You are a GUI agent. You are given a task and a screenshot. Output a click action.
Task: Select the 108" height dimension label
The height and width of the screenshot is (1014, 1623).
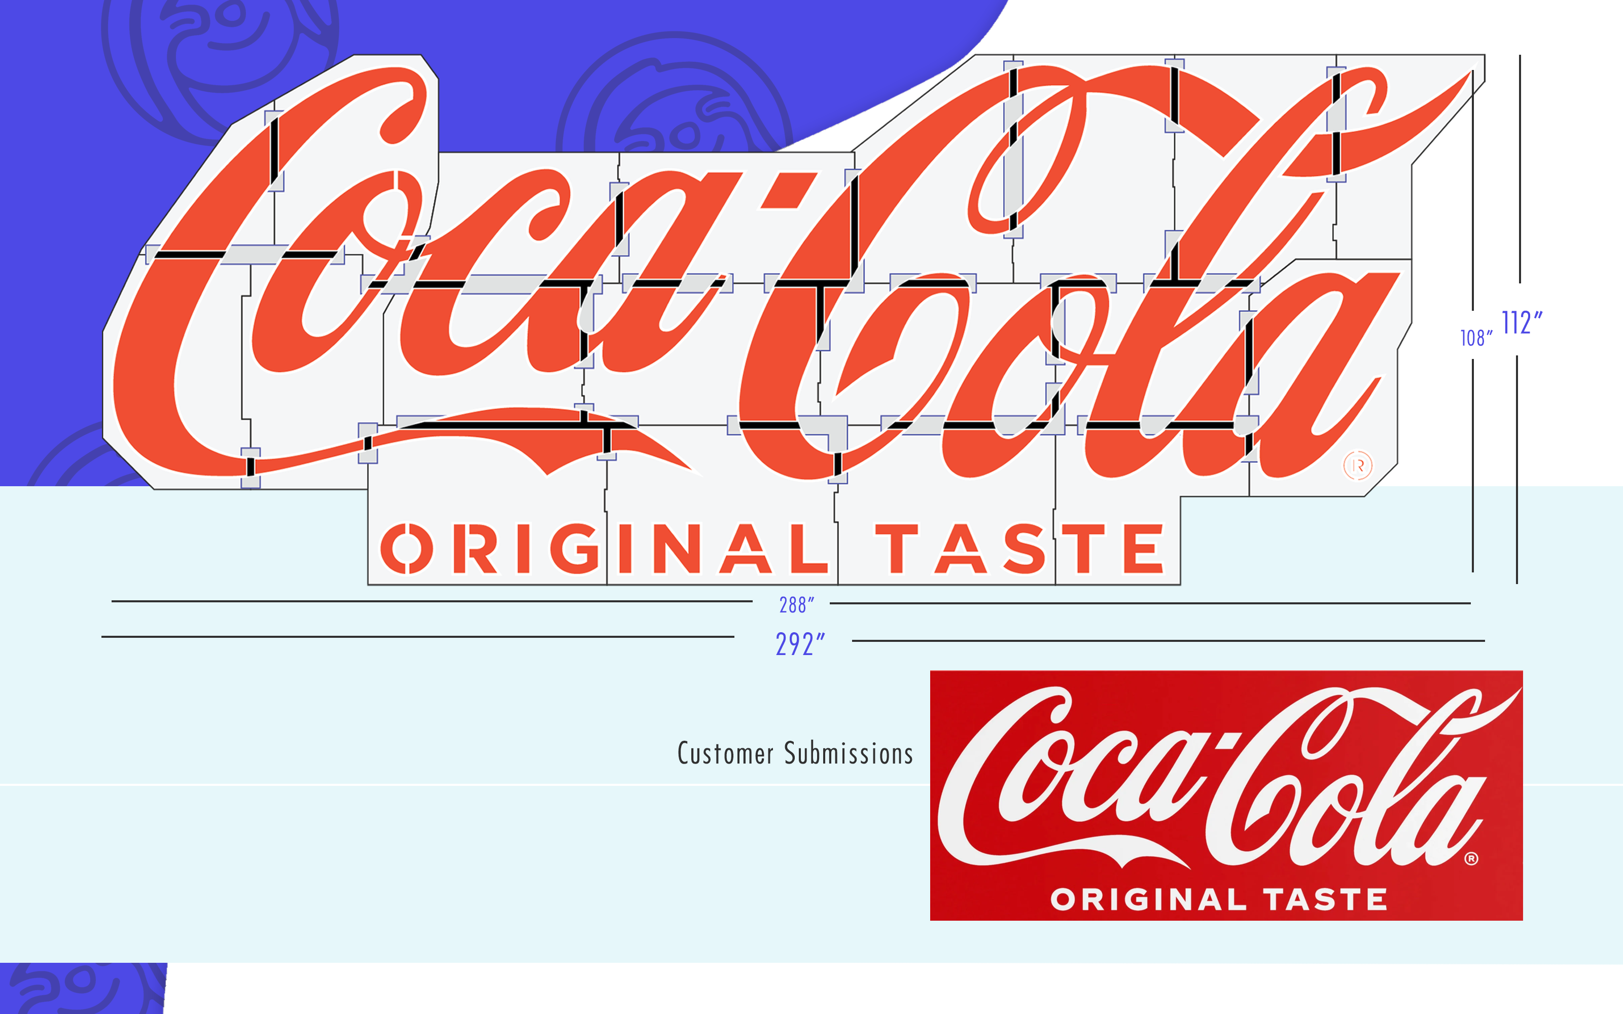tap(1476, 337)
